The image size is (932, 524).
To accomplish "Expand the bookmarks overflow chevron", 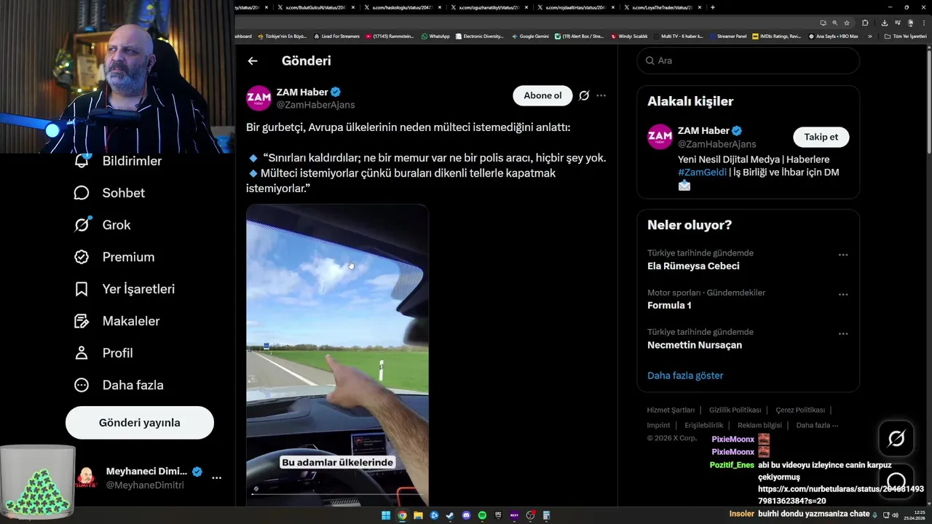I will click(869, 36).
